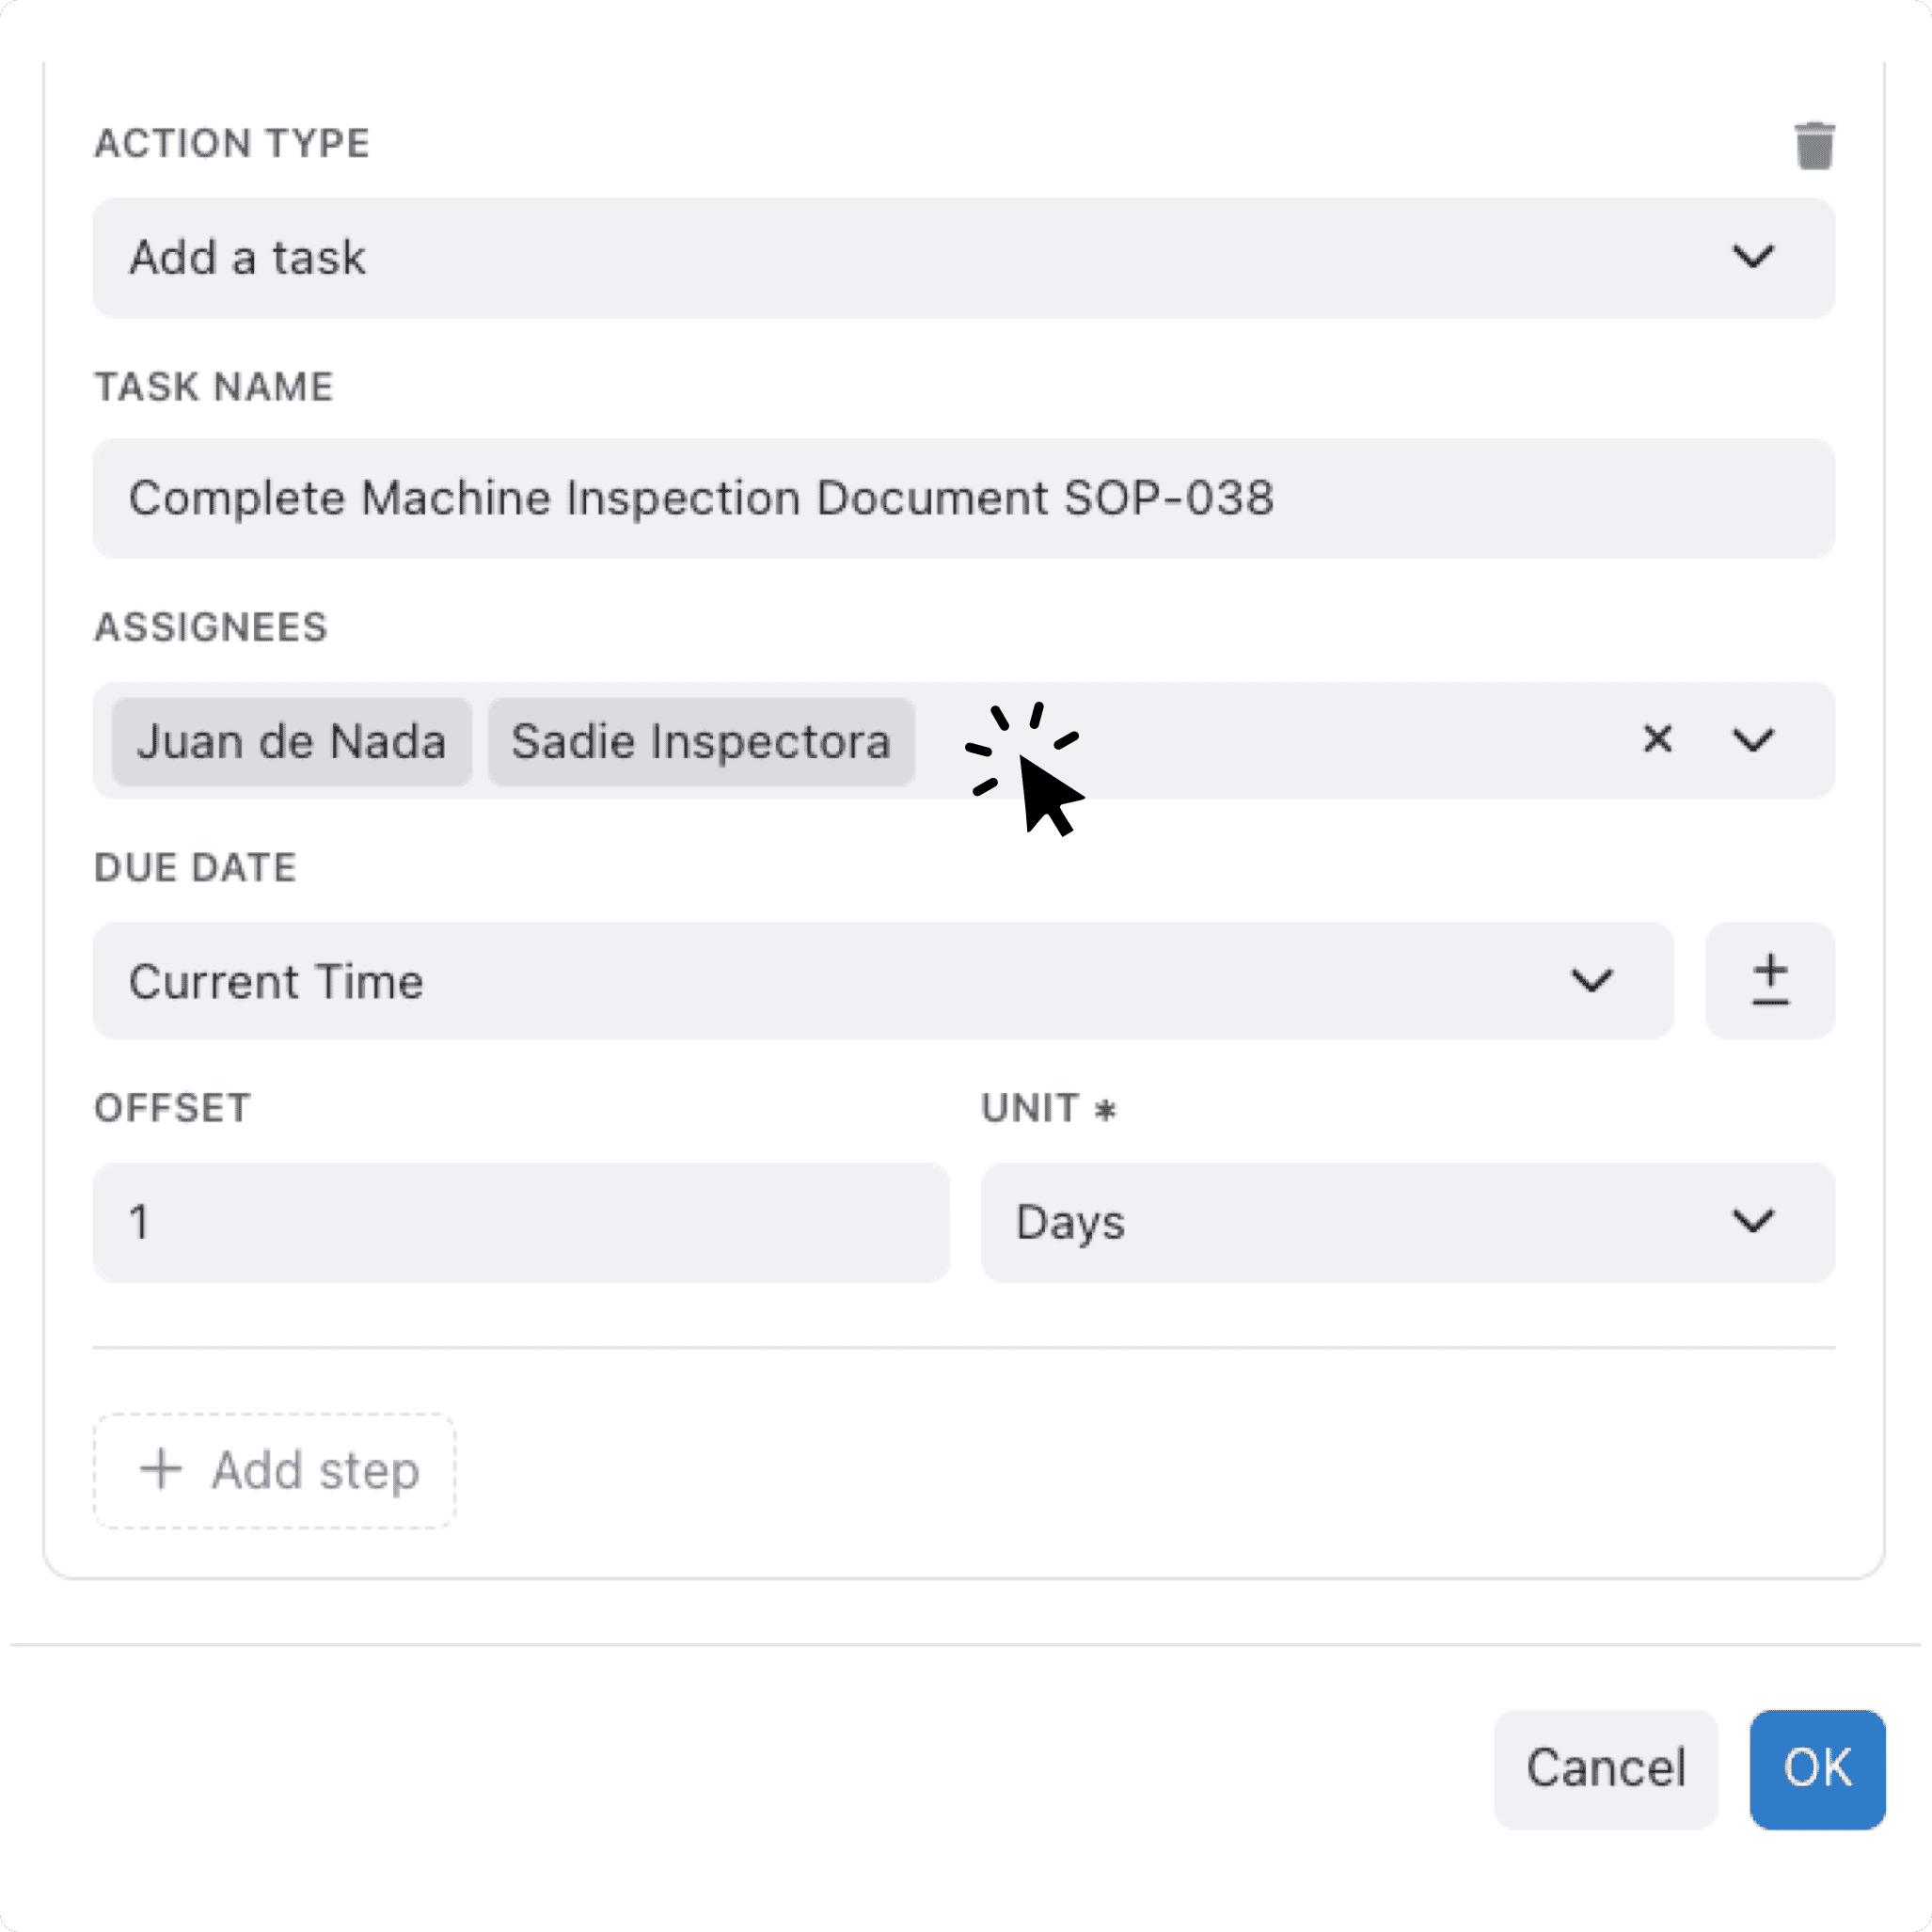Open the Due Date Current Time dropdown
1932x1932 pixels.
point(883,980)
